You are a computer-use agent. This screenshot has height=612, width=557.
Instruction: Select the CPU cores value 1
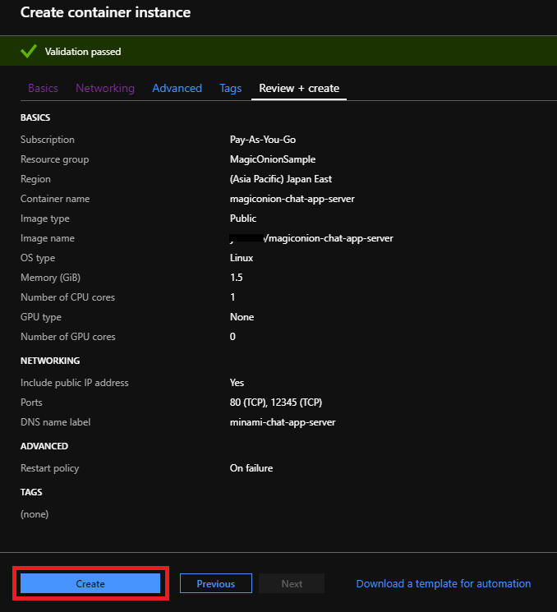232,297
